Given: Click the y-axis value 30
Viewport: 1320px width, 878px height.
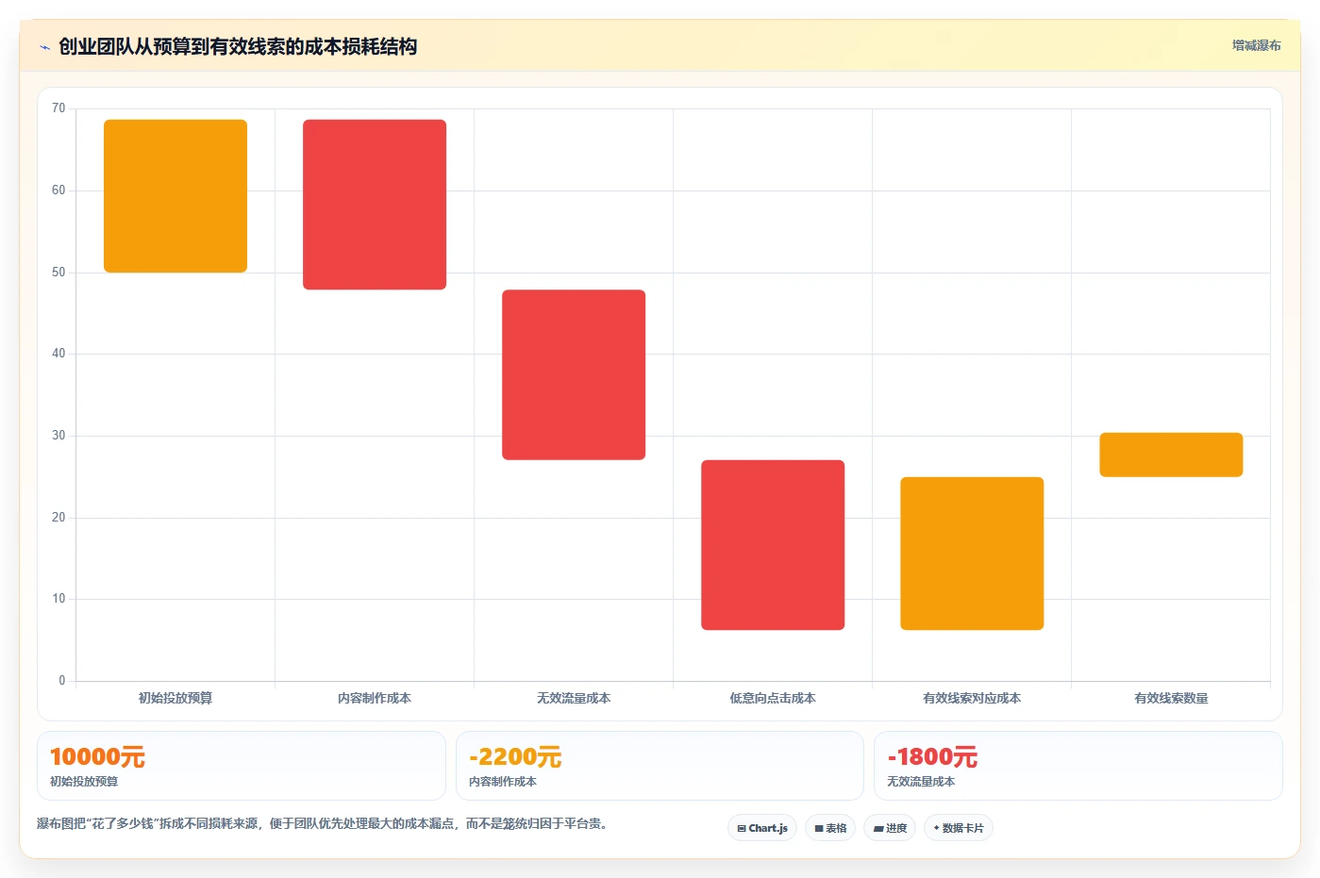Looking at the screenshot, I should [x=58, y=436].
